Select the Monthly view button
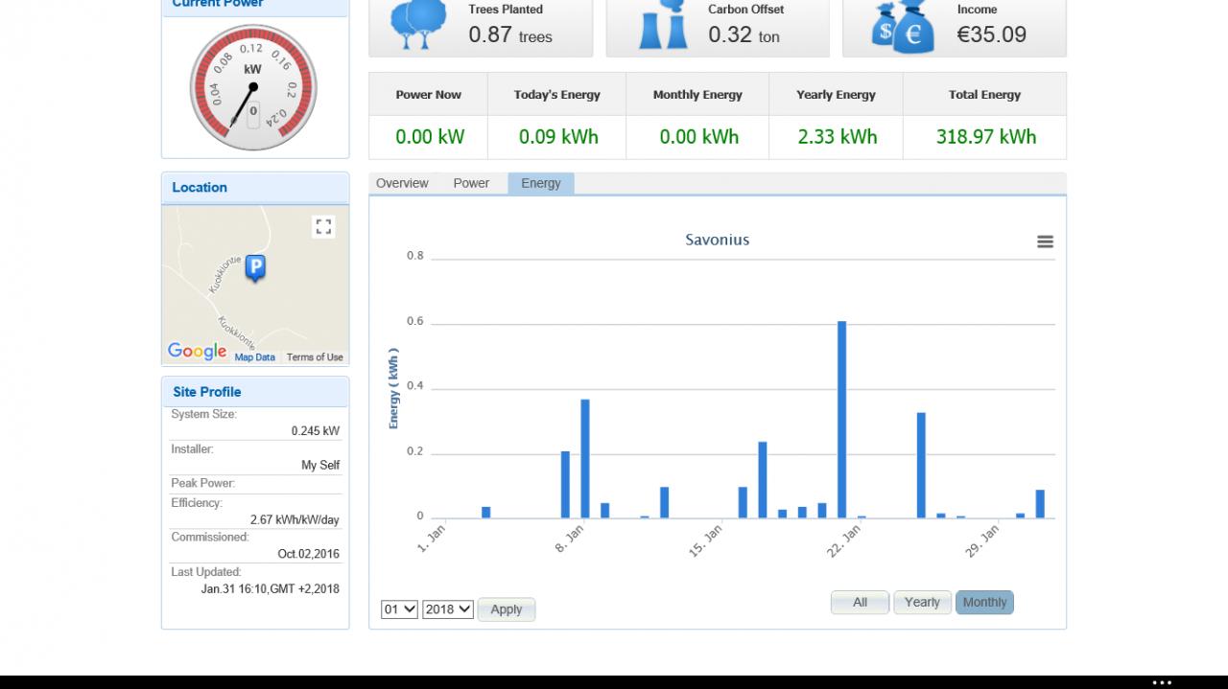The image size is (1228, 689). 984,602
